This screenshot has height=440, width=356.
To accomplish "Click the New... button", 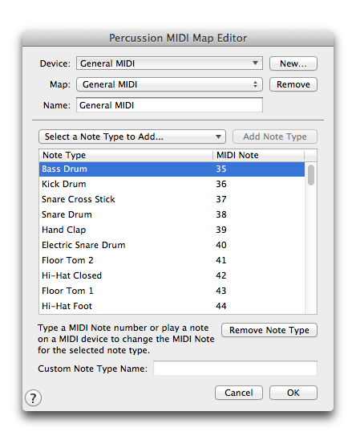I will tap(293, 63).
